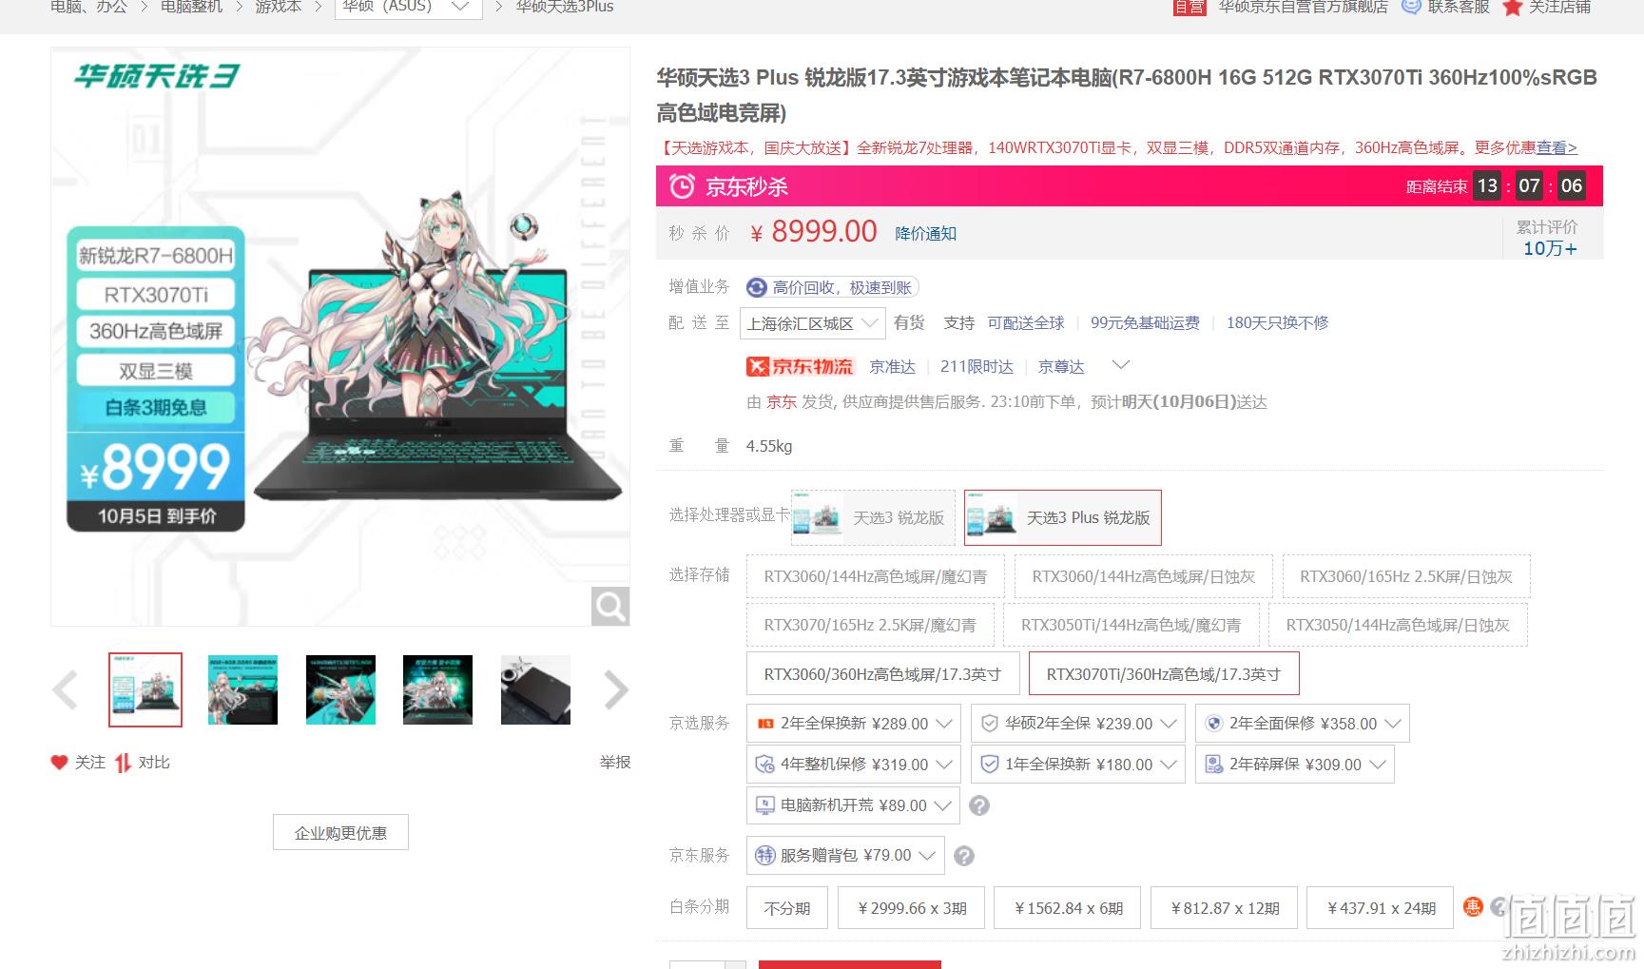Choose RTX3060/360Hz高色域屏/17.3英寸 configuration
This screenshot has height=969, width=1644.
[x=882, y=674]
